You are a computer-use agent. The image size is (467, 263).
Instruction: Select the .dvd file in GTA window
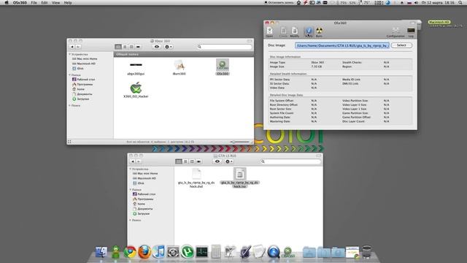point(196,178)
